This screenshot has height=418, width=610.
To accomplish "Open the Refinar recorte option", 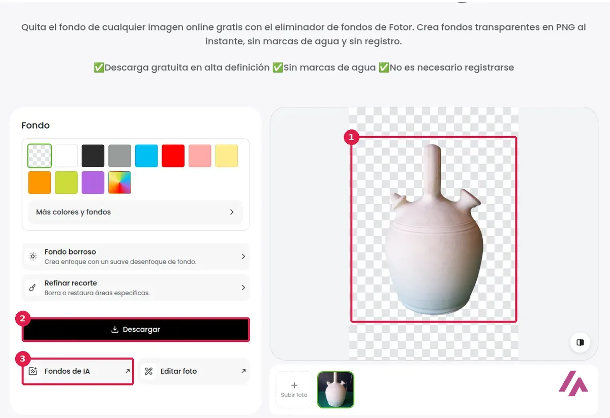I will 136,287.
